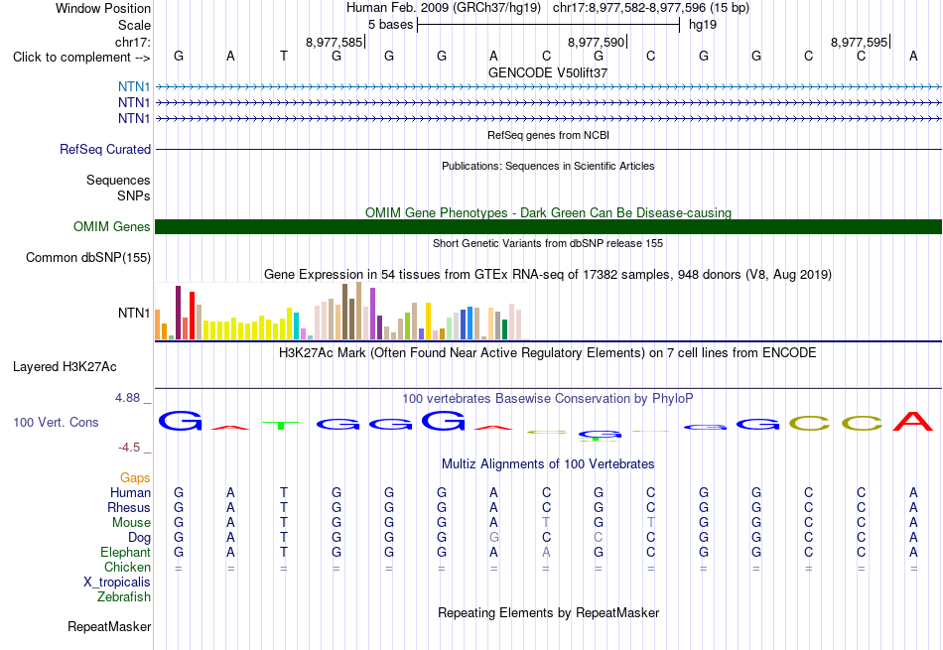
Task: Click the Elephant species alignment label
Action: (x=126, y=553)
